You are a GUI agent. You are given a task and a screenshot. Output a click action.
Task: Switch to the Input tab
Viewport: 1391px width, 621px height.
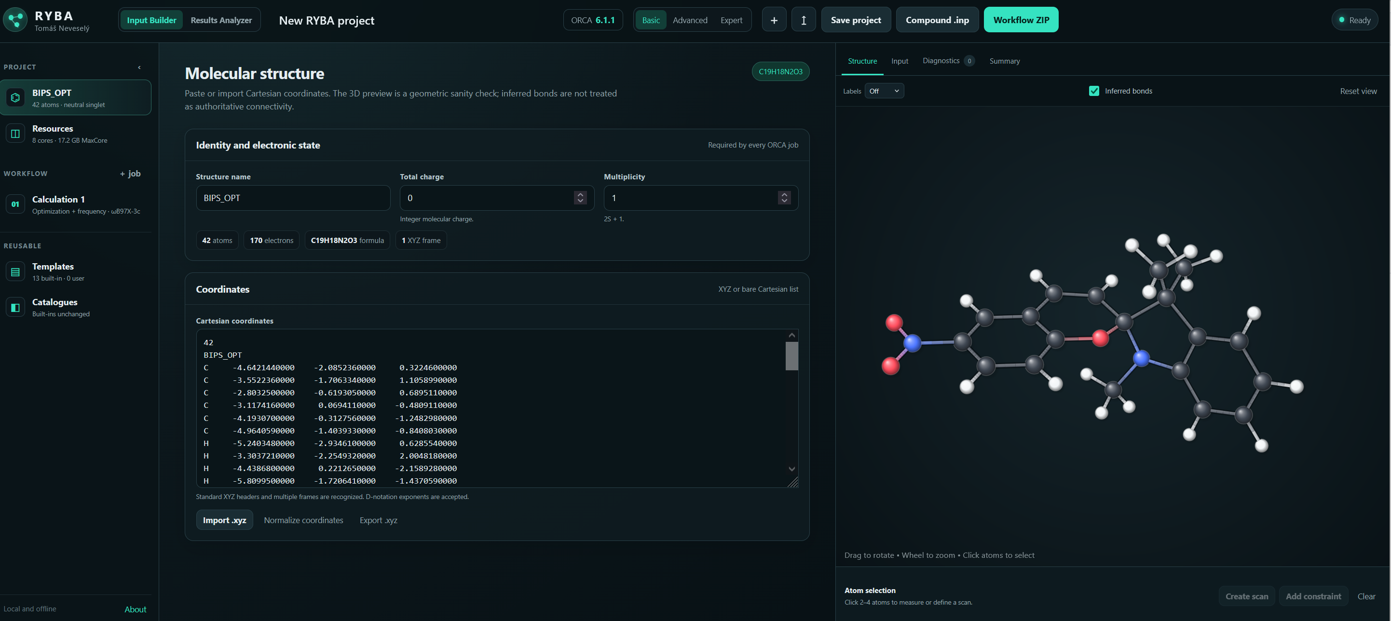tap(899, 61)
